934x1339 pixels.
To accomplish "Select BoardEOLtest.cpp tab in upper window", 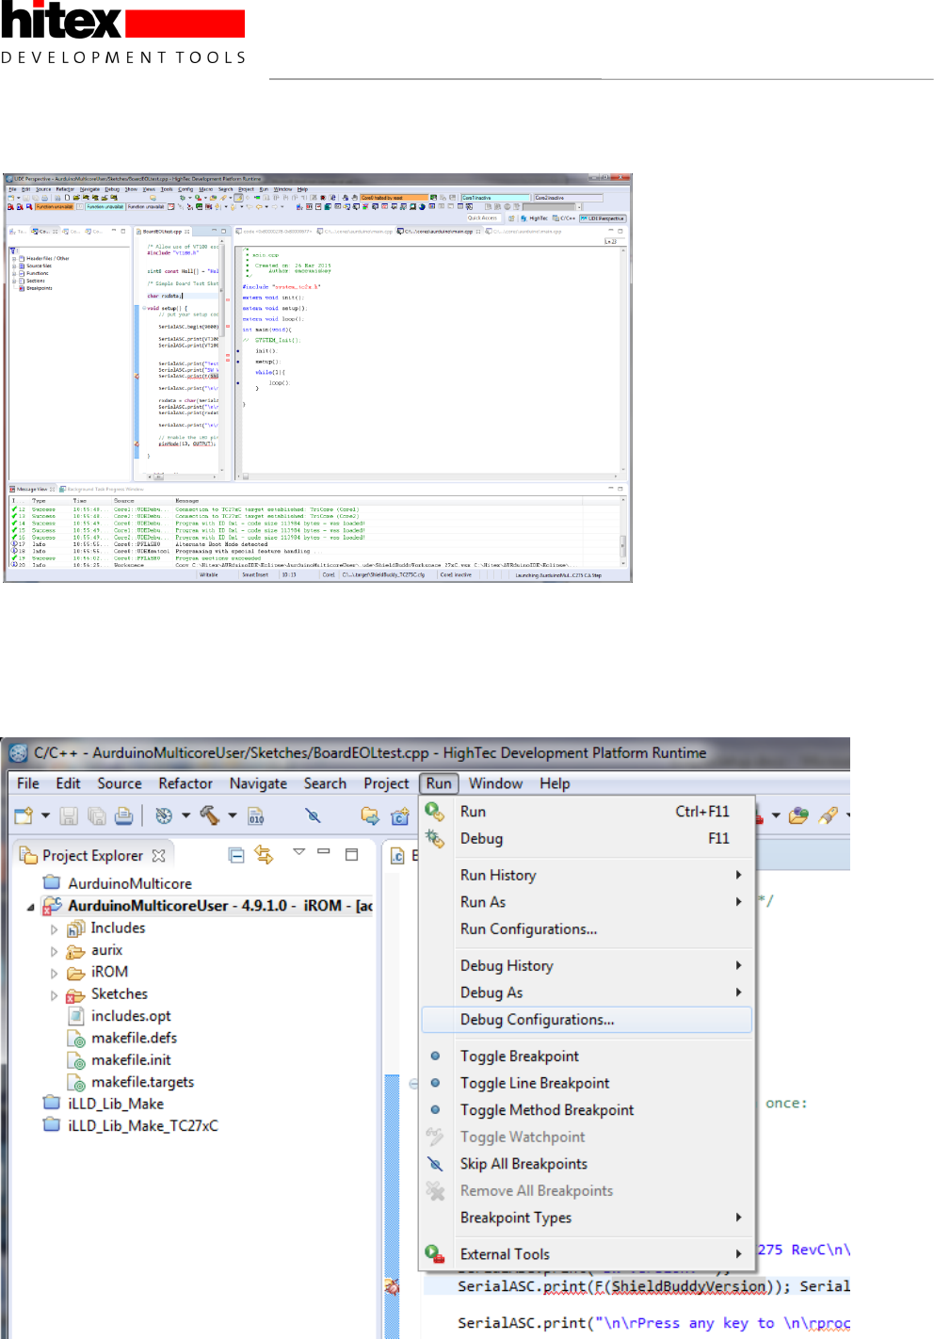I will 163,231.
